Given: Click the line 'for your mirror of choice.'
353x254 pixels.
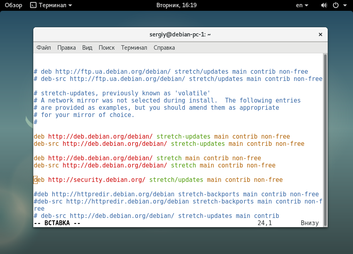Looking at the screenshot, I should [x=84, y=115].
